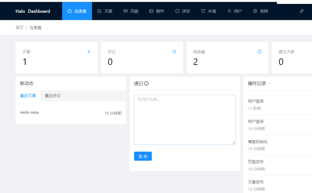The width and height of the screenshot is (312, 193).
Task: Expand the 用户 navigation menu
Action: [235, 11]
